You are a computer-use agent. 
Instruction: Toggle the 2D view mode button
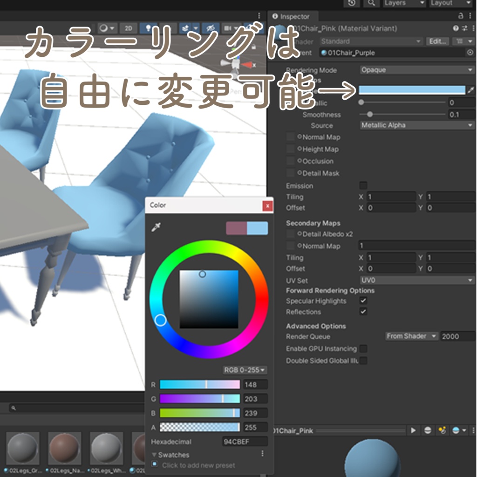coord(128,28)
